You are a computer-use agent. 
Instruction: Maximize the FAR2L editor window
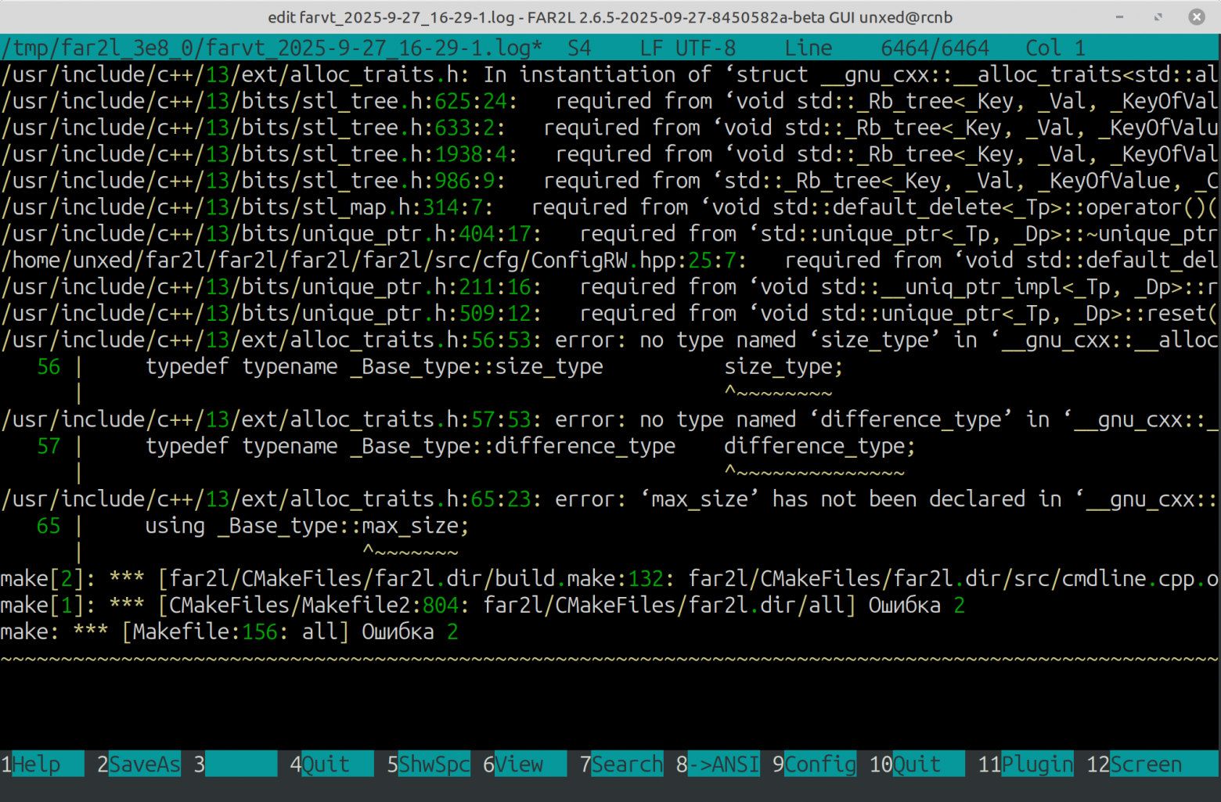click(x=1158, y=16)
